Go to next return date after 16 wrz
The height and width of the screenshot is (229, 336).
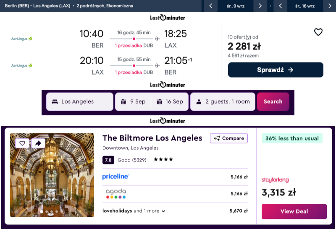click(330, 6)
